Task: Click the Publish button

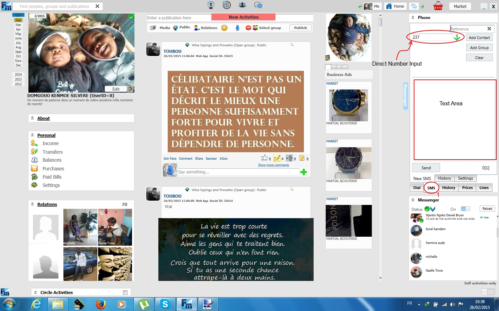Action: (300, 28)
